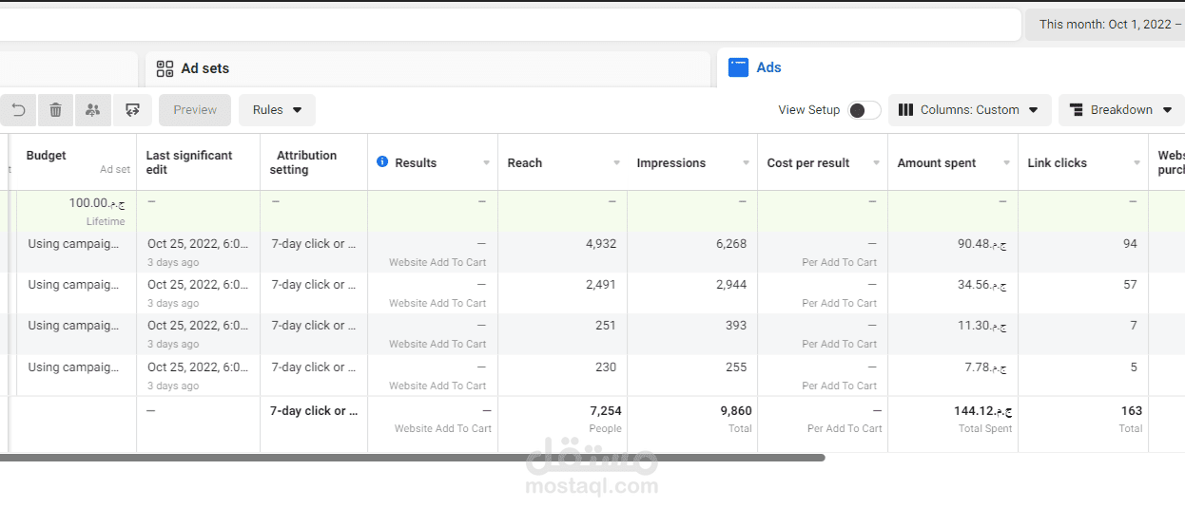Click the 100.00 lifetime budget cell
Screen dimensions: 1185x508
pyautogui.click(x=76, y=211)
